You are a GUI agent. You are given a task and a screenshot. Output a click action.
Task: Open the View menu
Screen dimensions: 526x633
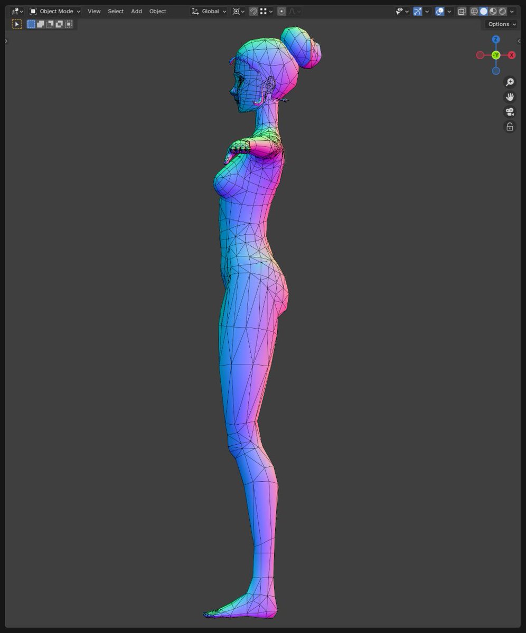point(94,11)
